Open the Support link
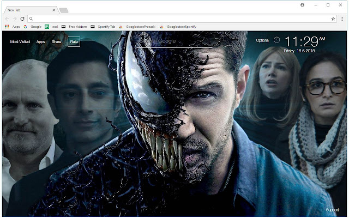 pos(332,210)
